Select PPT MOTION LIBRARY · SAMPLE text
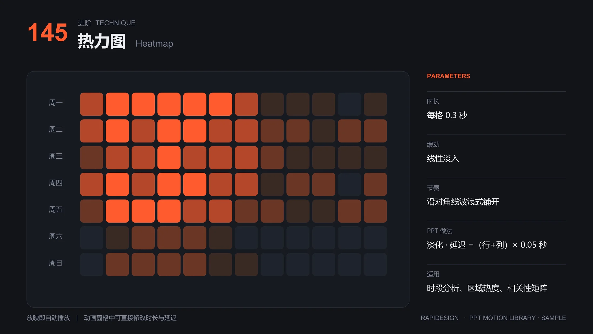This screenshot has height=334, width=593. click(x=518, y=318)
